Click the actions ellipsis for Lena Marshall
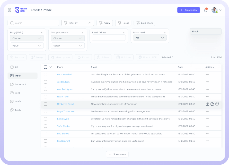This screenshot has height=165, width=229. 207,75
